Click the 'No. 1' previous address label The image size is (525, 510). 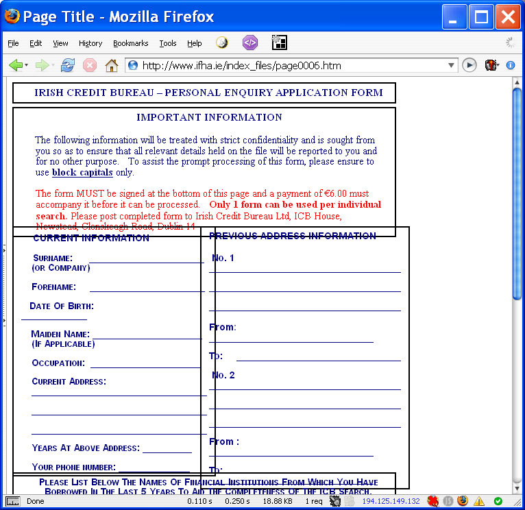(x=223, y=258)
